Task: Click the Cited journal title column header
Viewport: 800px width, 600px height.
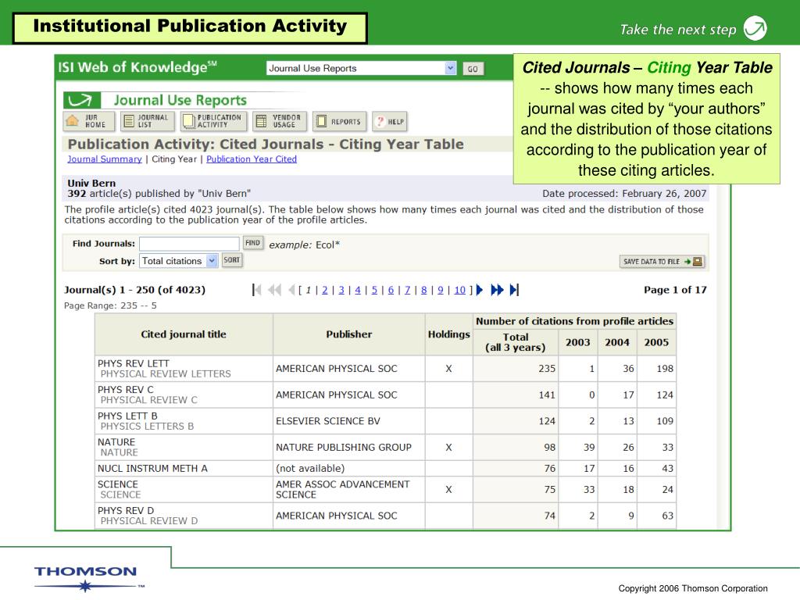Action: [184, 334]
